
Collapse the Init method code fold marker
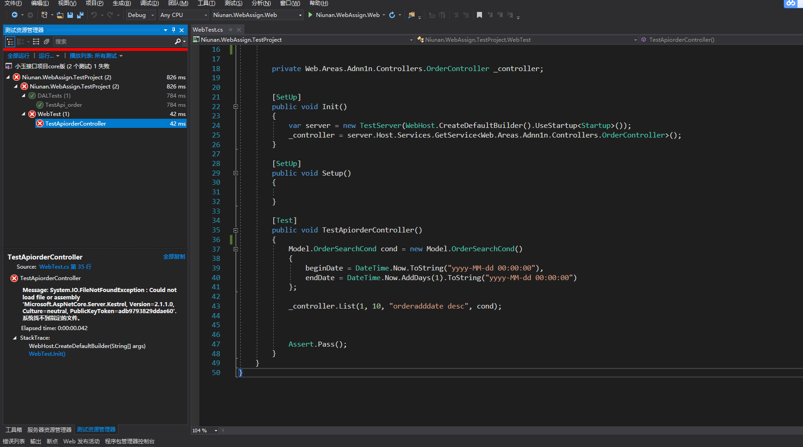[236, 106]
